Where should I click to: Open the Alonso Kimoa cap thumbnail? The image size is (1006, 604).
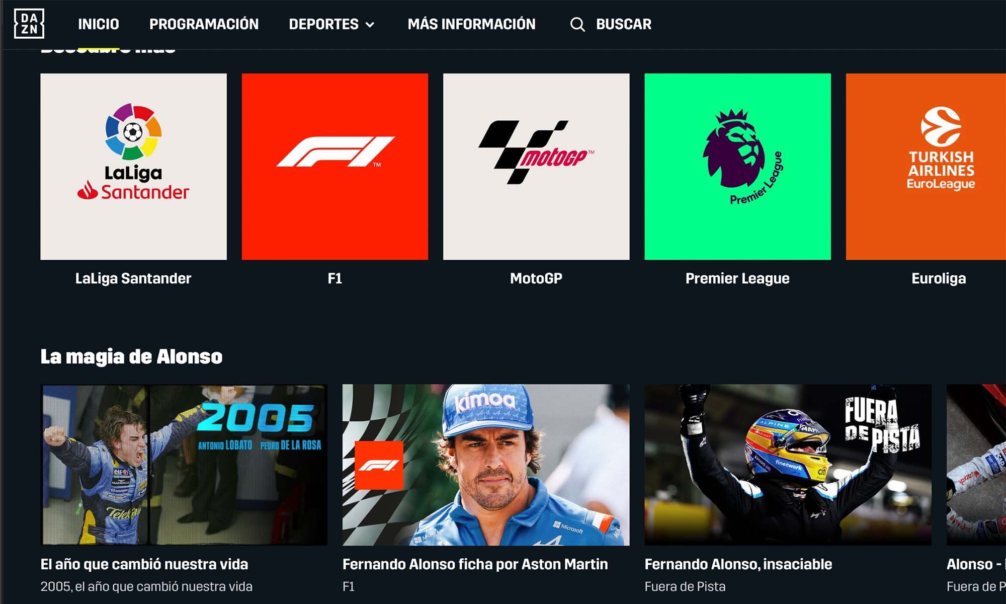(x=486, y=465)
